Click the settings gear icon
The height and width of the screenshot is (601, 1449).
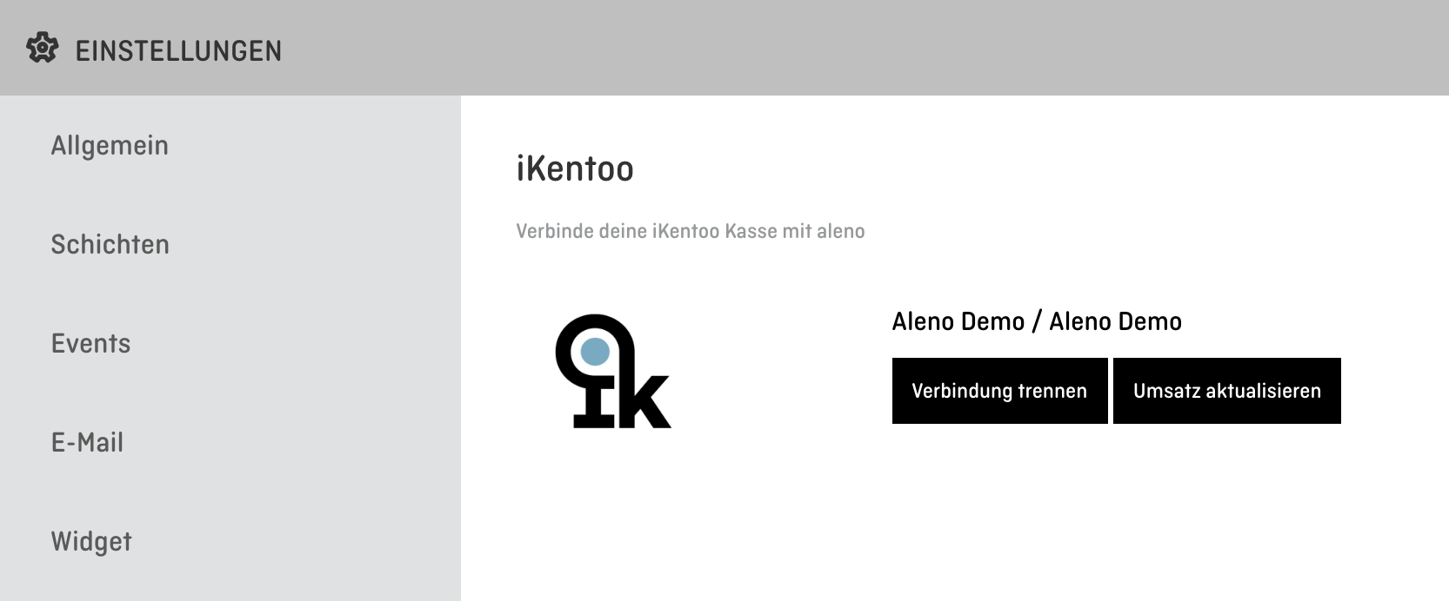tap(42, 49)
